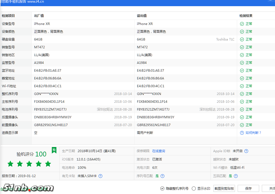
Task: Click the green checkmark beside iPhone XR result
Action: click(242, 24)
